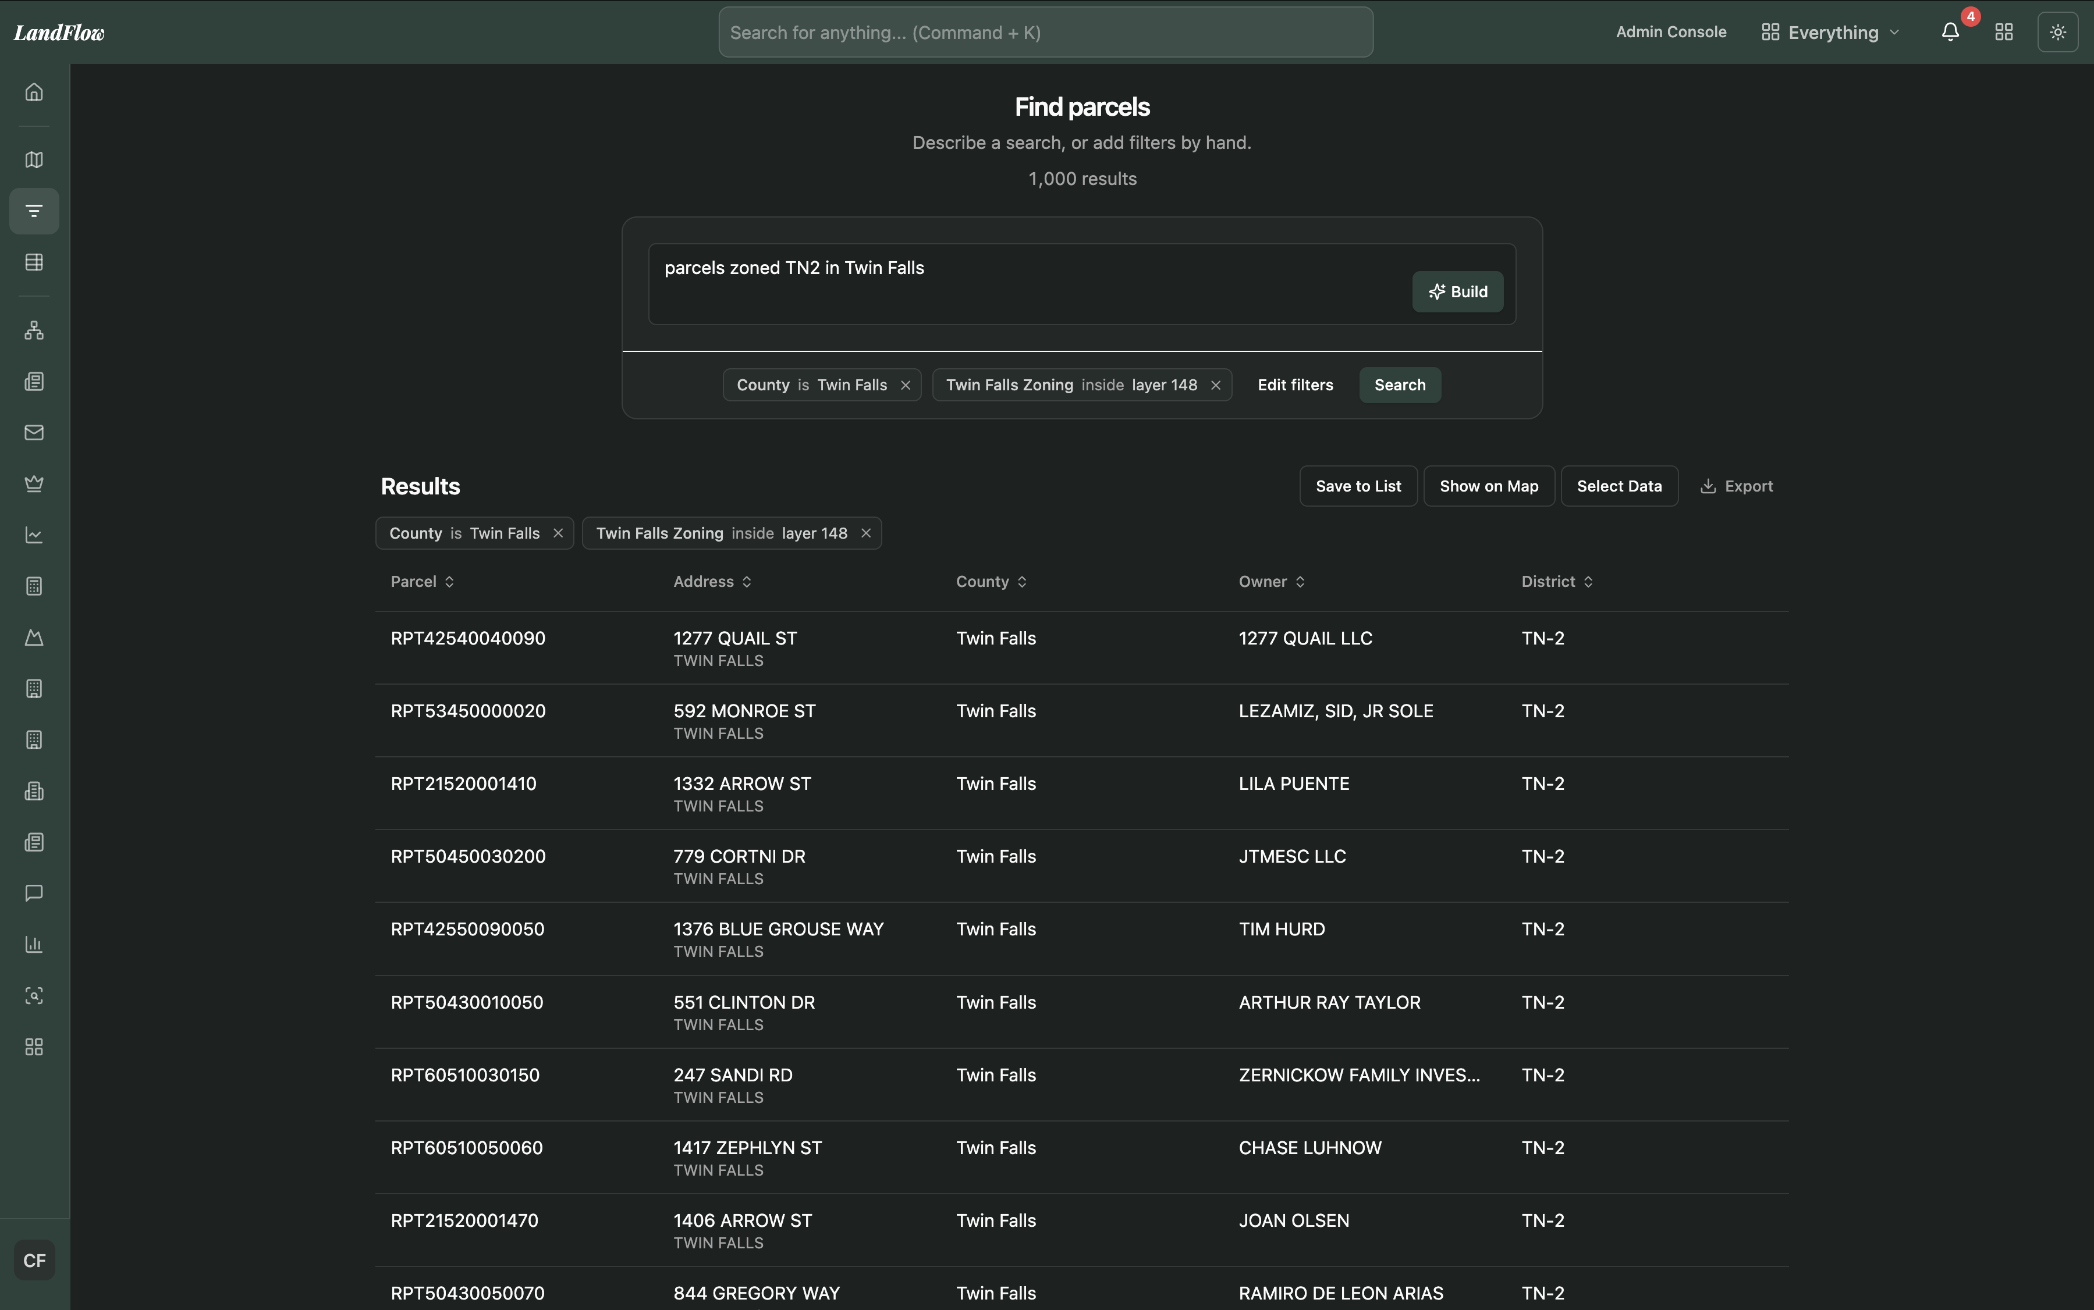This screenshot has height=1310, width=2094.
Task: Click address 551 CLINTON DR
Action: tap(744, 1002)
